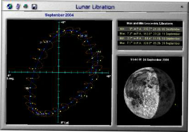Select the 26 September Max libration row
The image size is (189, 132).
pyautogui.click(x=150, y=43)
